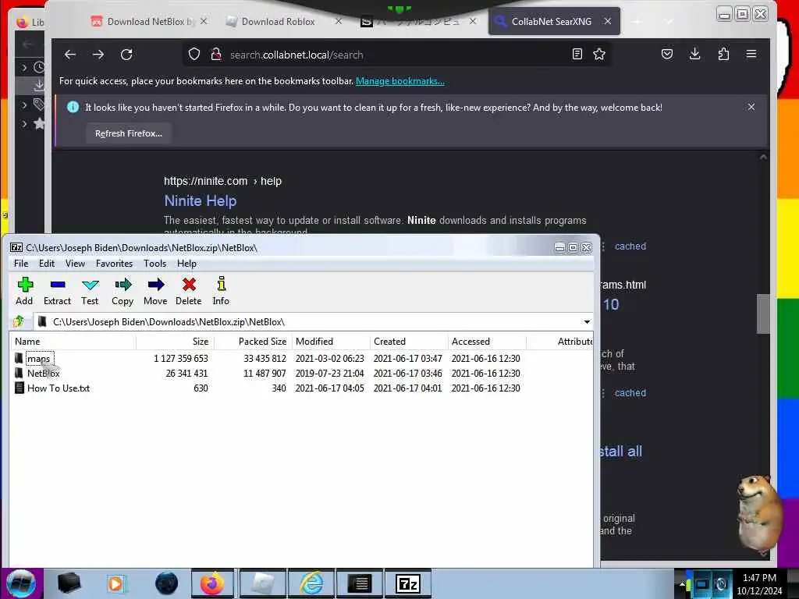Select the maps folder in 7-Zip list
This screenshot has width=799, height=599.
tap(39, 359)
